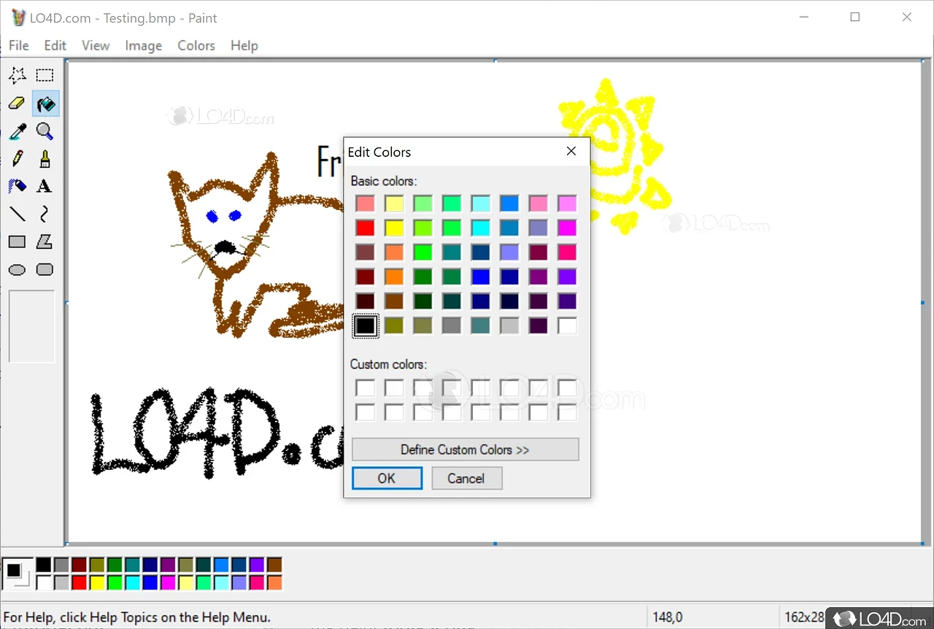Select the Magnifier tool
The height and width of the screenshot is (629, 934).
45,131
